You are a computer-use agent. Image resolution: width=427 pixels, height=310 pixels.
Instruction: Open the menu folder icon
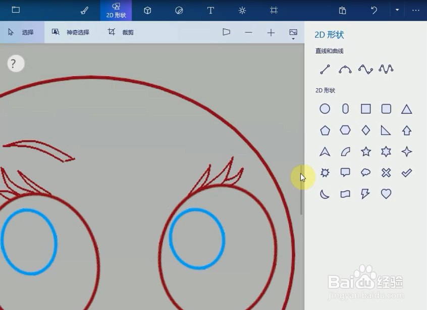tap(16, 10)
